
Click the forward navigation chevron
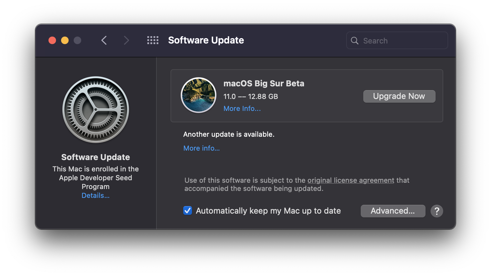126,40
